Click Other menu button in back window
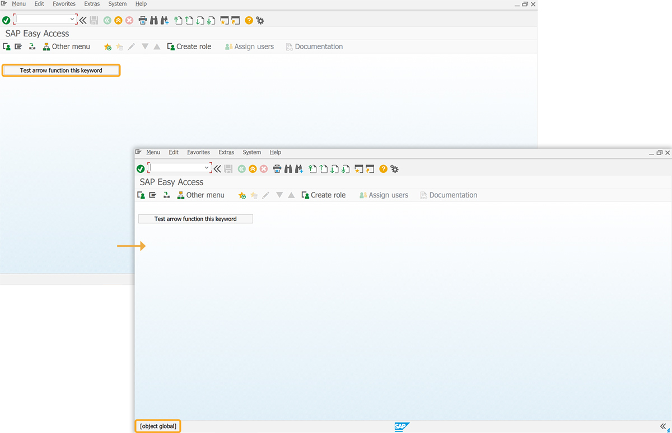This screenshot has width=672, height=433. [x=66, y=47]
